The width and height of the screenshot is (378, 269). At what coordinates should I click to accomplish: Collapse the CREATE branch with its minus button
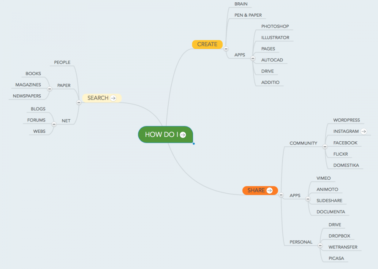pyautogui.click(x=226, y=49)
